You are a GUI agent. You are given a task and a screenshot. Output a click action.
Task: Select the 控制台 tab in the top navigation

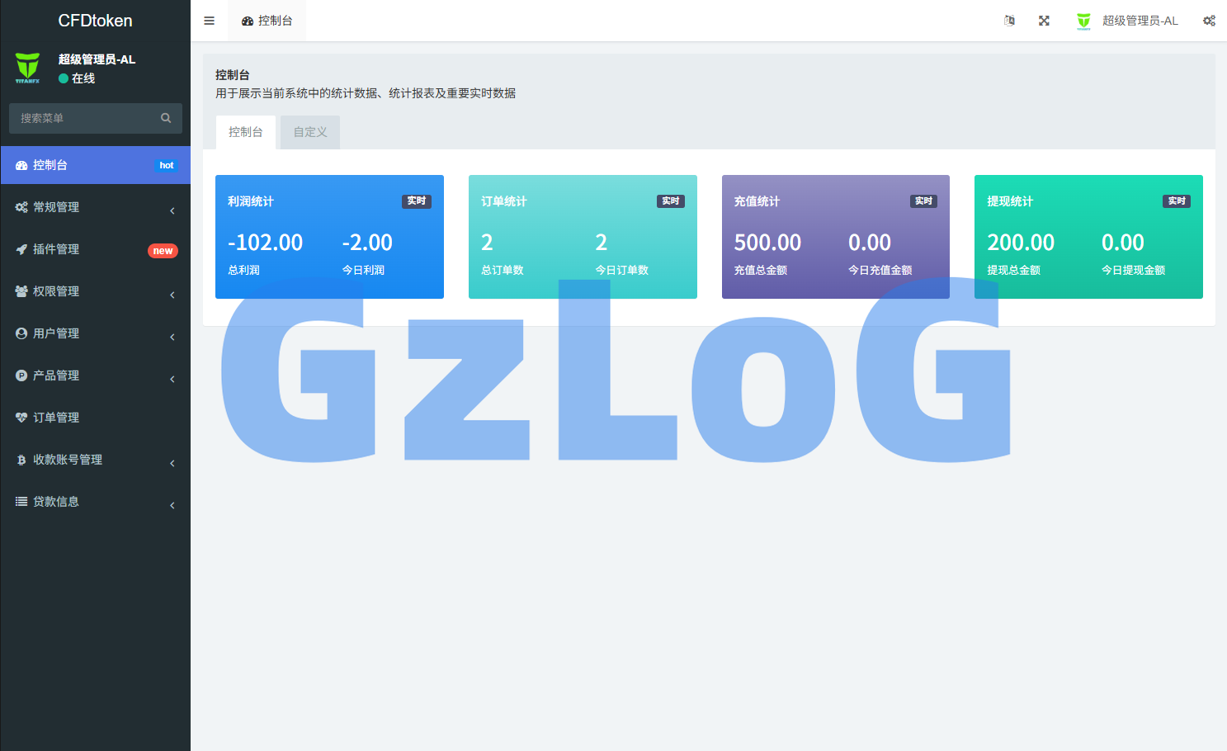pyautogui.click(x=267, y=21)
